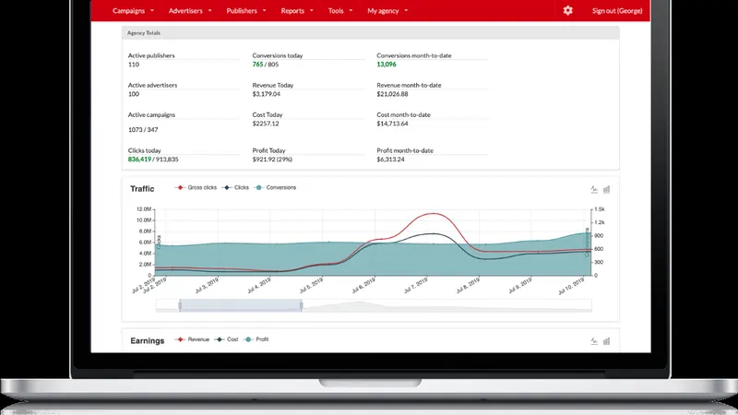Image resolution: width=738 pixels, height=415 pixels.
Task: Toggle Gross clicks series in Traffic legend
Action: 196,187
